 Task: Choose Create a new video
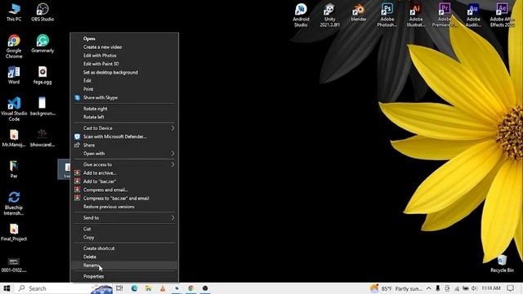tap(124, 47)
